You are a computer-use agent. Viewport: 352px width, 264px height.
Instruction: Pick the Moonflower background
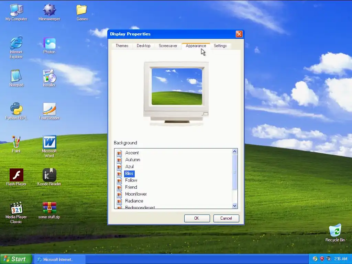[x=136, y=194]
